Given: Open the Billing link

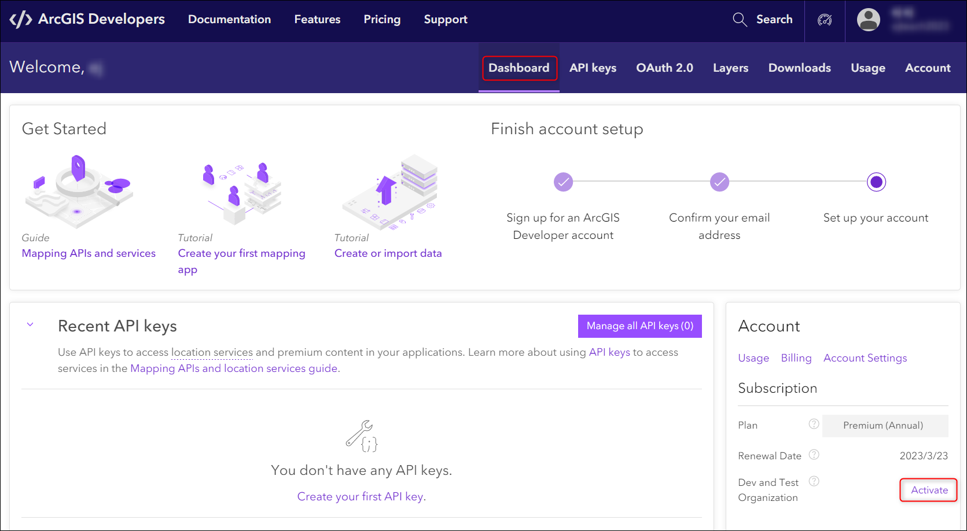Looking at the screenshot, I should pos(796,358).
